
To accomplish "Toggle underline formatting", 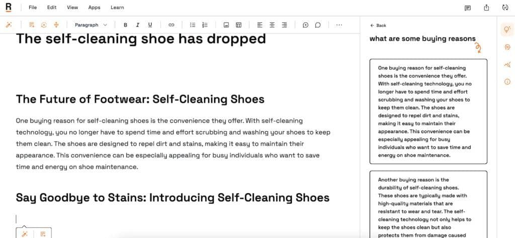I will (150, 25).
